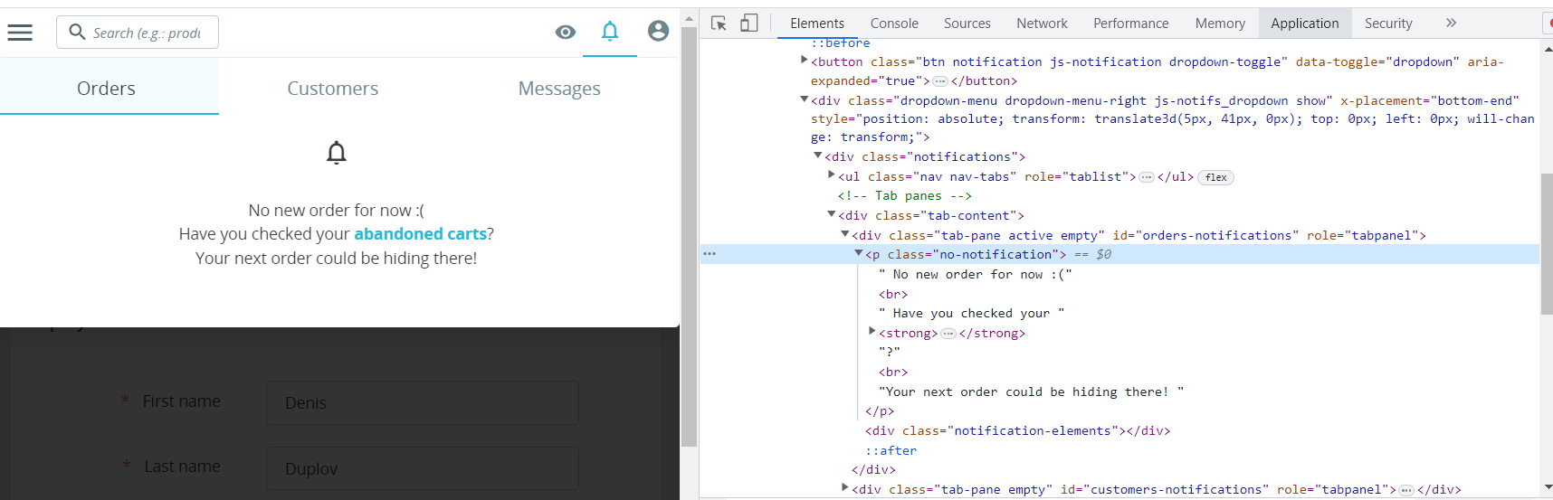The height and width of the screenshot is (500, 1553).
Task: Open the Network DevTools tab
Action: (x=1042, y=24)
